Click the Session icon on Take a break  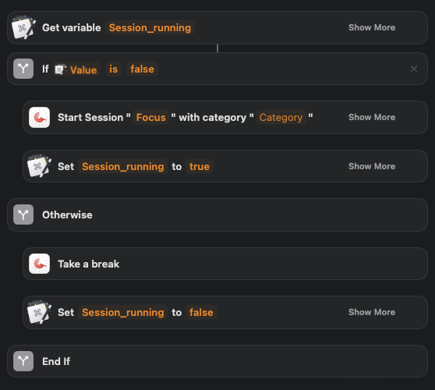[40, 264]
